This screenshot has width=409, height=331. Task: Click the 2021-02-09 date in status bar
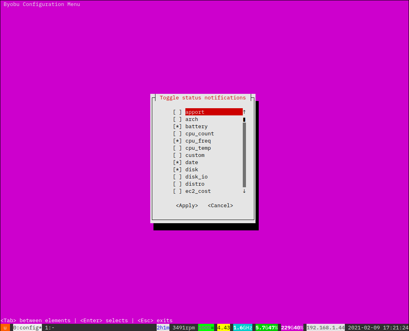tap(364, 327)
